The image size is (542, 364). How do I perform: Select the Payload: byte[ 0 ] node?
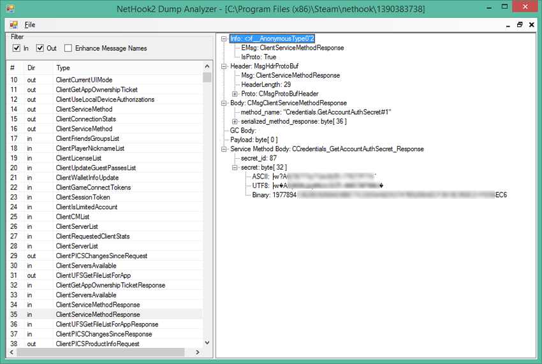pyautogui.click(x=254, y=140)
